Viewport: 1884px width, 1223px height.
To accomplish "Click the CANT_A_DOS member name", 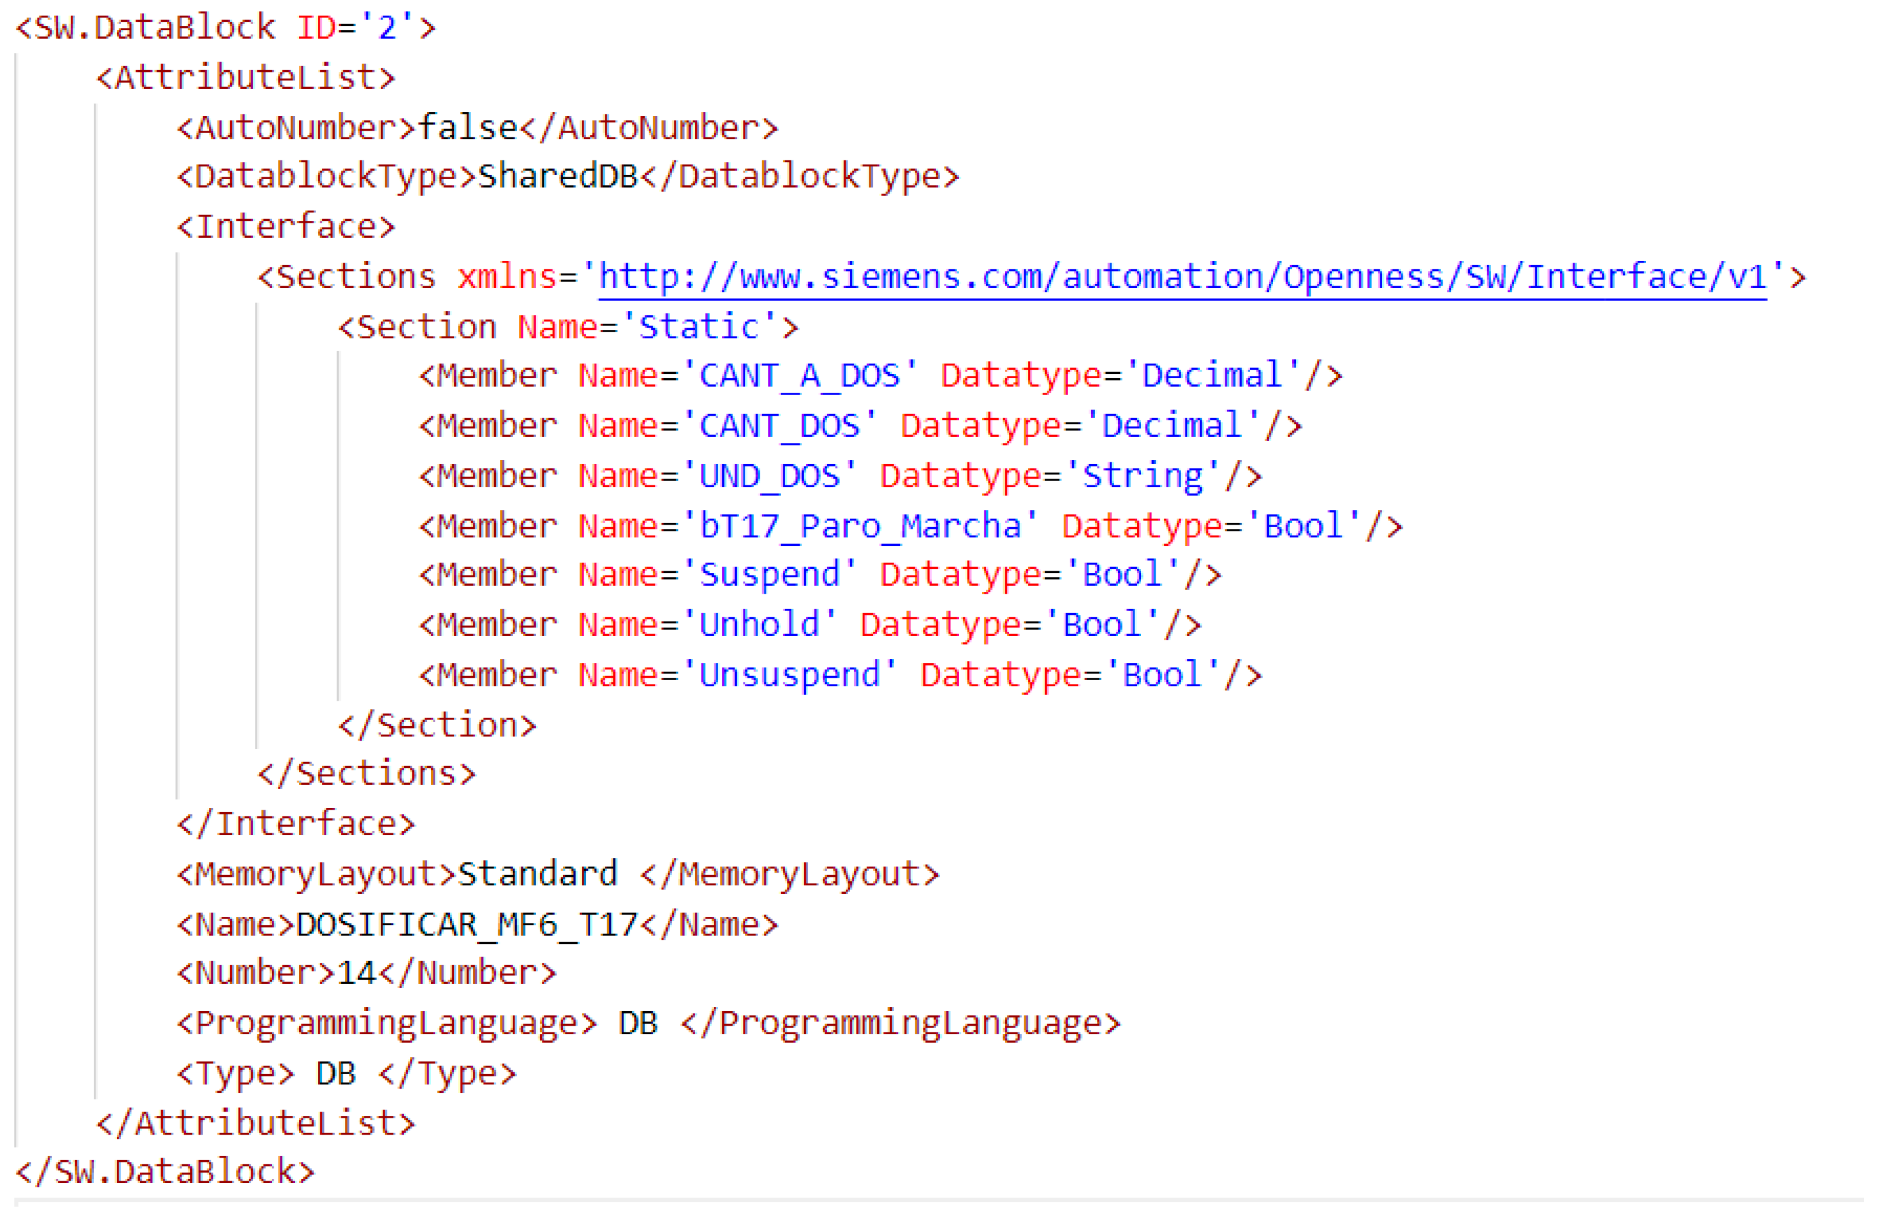I will pos(799,376).
